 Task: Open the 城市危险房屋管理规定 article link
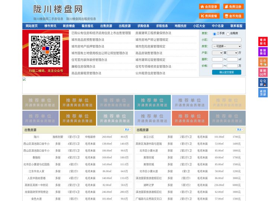coord(150,46)
